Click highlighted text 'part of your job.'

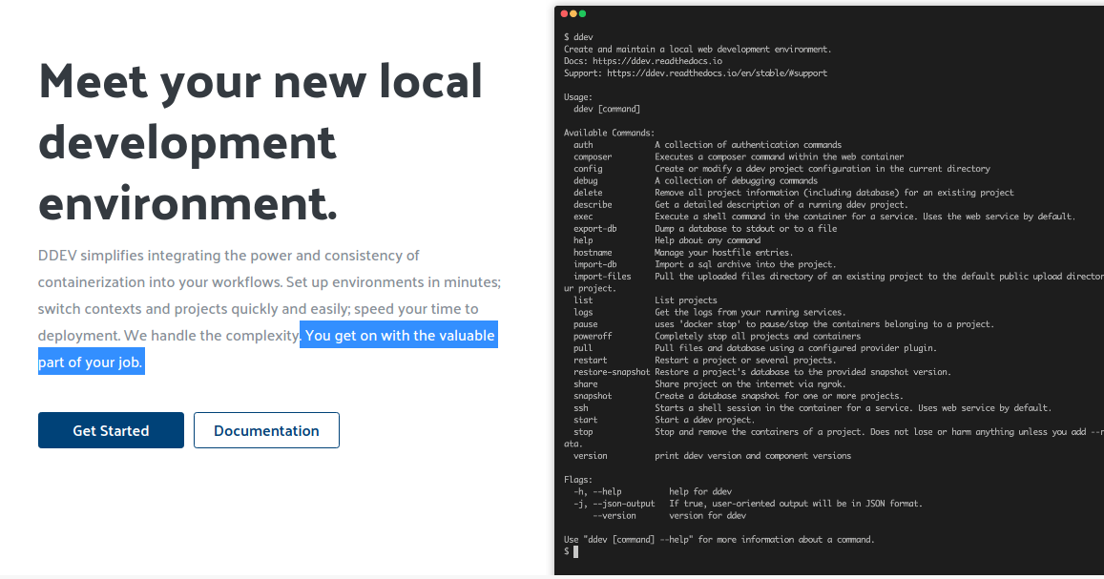pos(92,362)
